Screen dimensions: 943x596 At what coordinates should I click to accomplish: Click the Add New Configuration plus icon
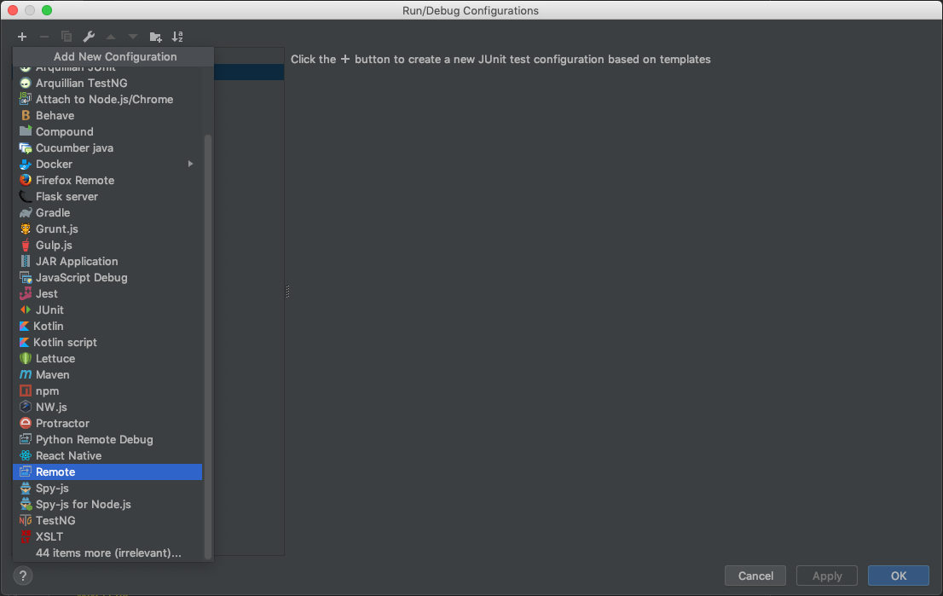click(22, 37)
